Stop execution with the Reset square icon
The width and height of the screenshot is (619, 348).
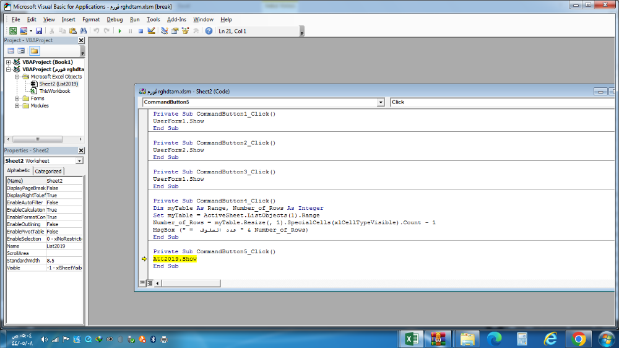coord(141,31)
